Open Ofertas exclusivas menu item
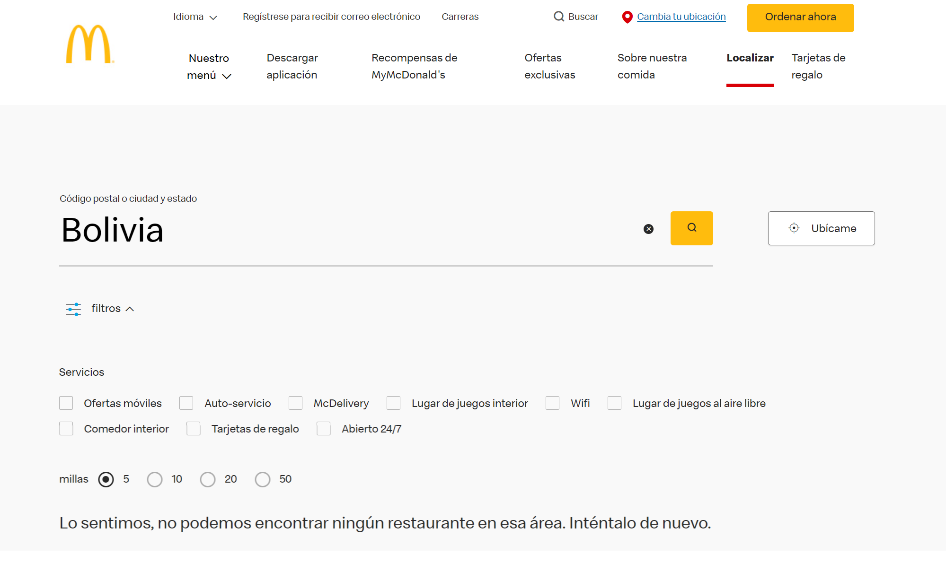 [x=550, y=66]
